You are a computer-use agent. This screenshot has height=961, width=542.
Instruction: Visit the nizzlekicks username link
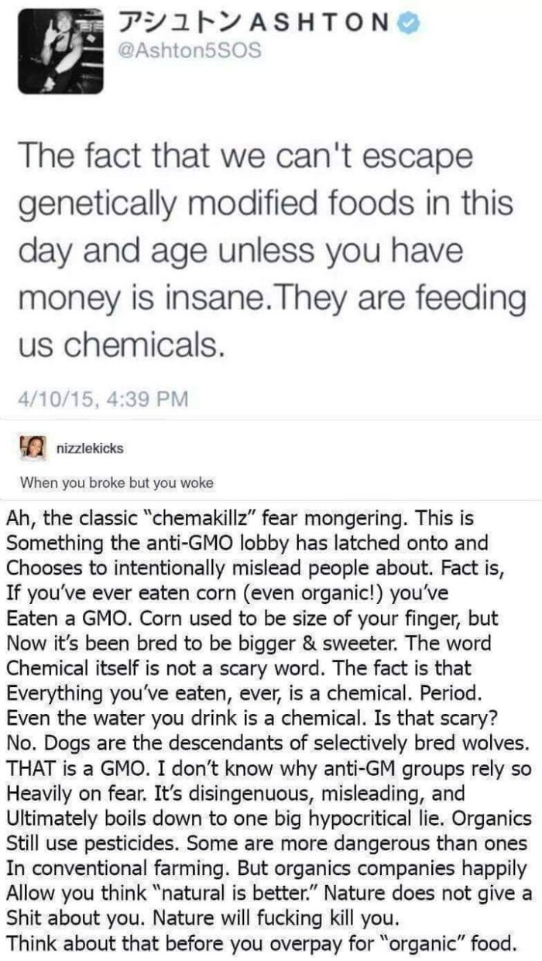[90, 448]
